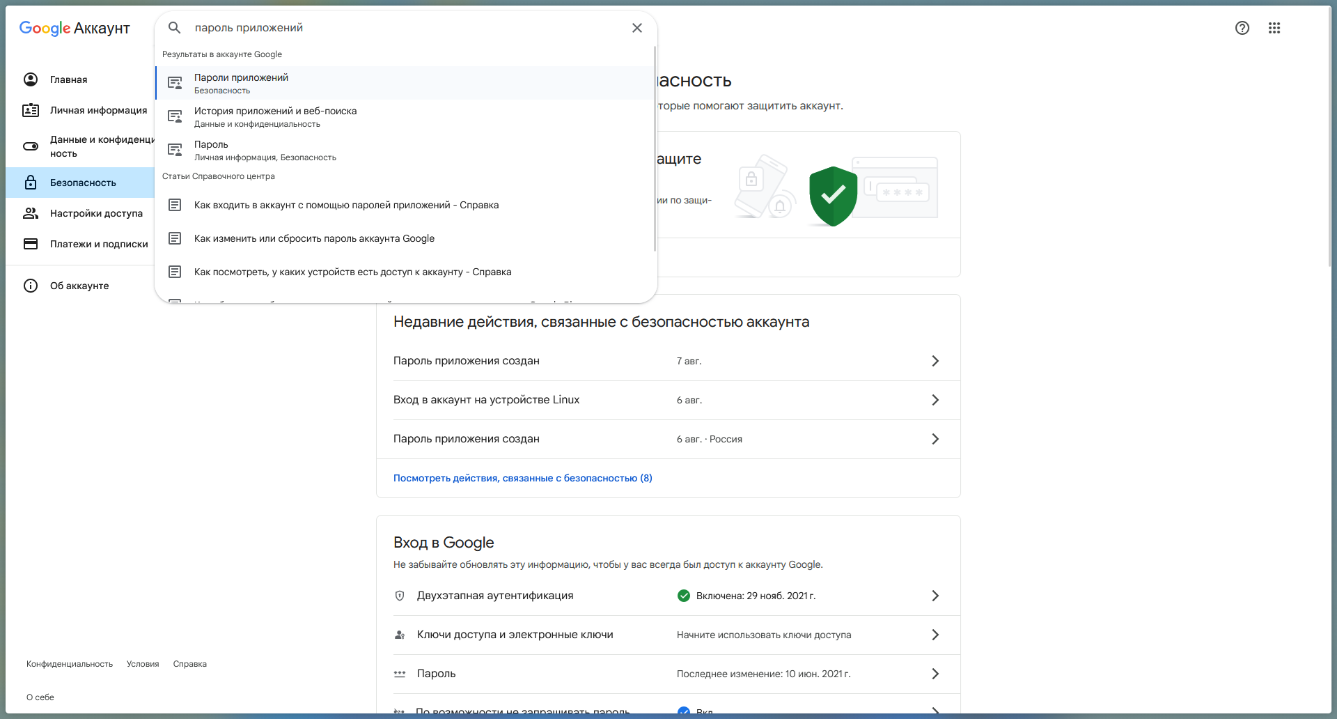Click article icon beside Как входить в аккаунт
This screenshot has height=719, width=1337.
point(175,205)
